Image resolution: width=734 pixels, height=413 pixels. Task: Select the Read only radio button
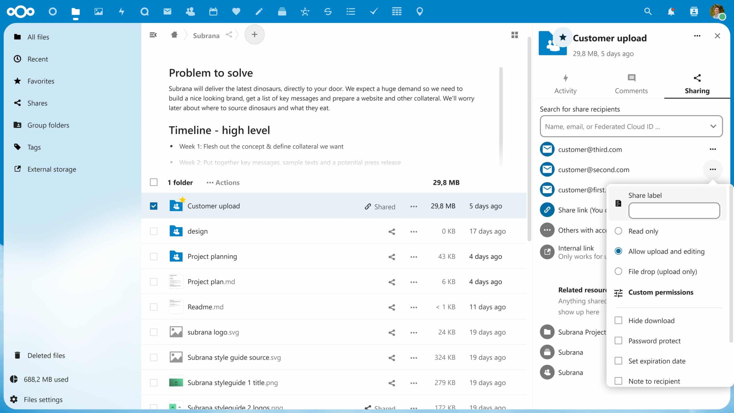point(618,231)
